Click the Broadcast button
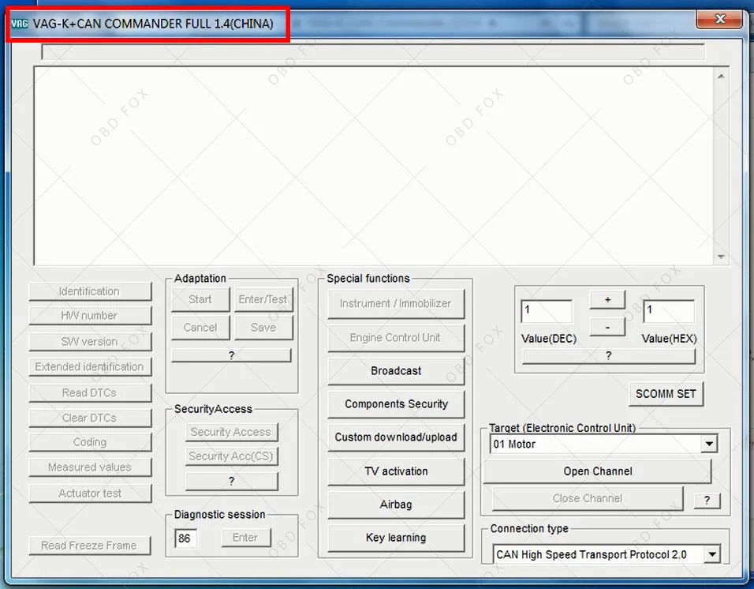The width and height of the screenshot is (754, 589). pyautogui.click(x=396, y=371)
